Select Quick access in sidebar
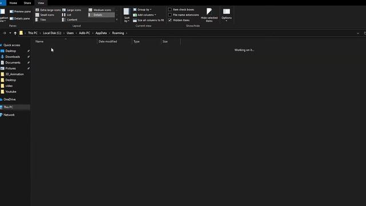 [11, 45]
